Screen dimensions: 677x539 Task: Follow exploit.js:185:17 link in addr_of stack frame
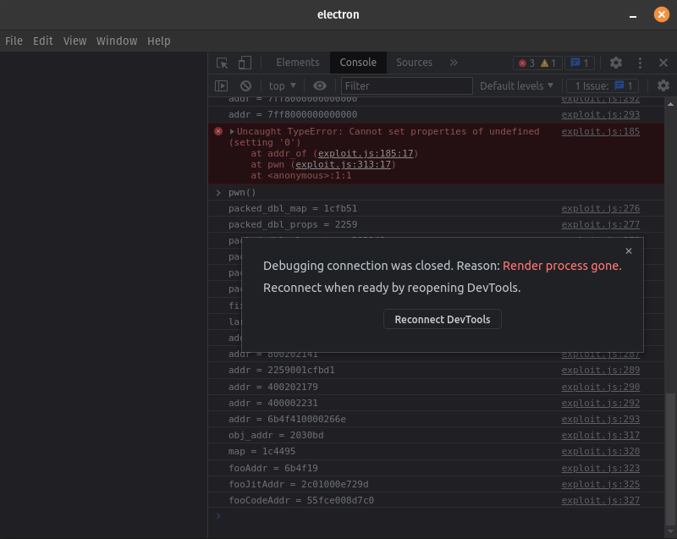(366, 154)
